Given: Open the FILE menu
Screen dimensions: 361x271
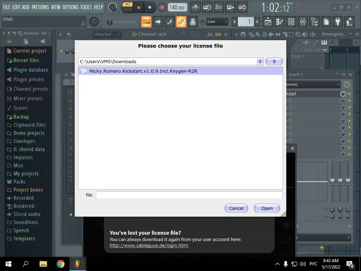Looking at the screenshot, I should pyautogui.click(x=7, y=7).
